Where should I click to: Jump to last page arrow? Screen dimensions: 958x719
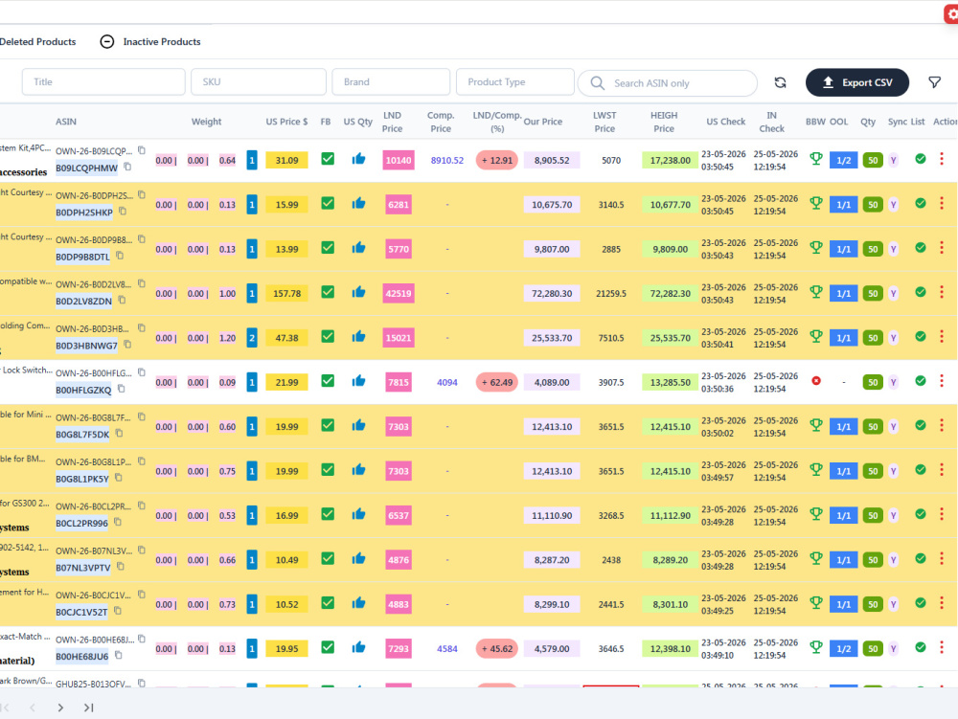point(88,708)
